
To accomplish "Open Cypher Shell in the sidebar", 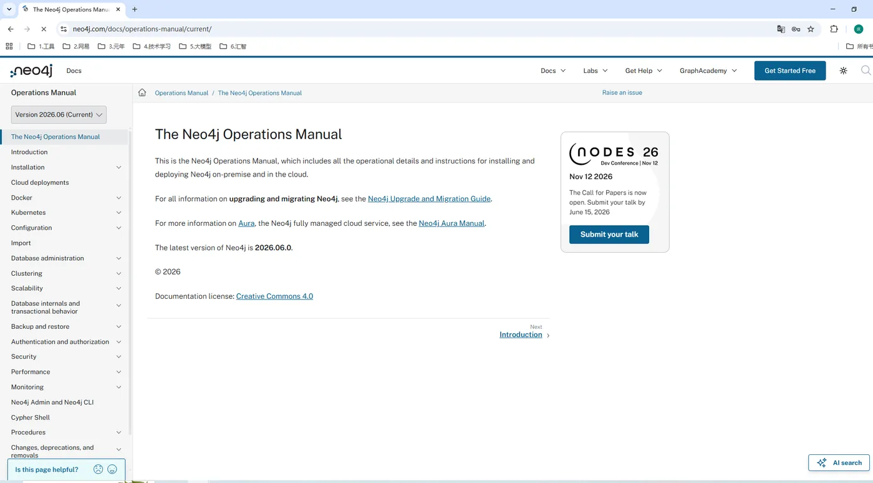I will [31, 417].
